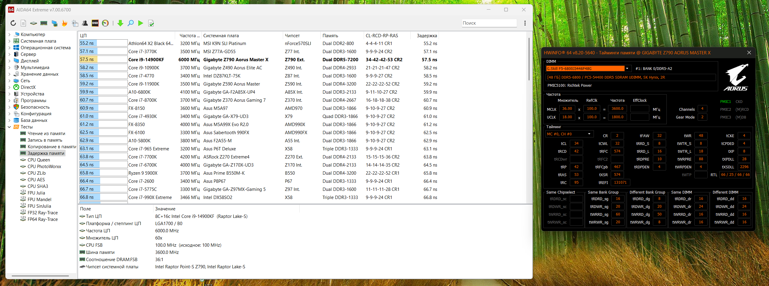
Task: Click the green down arrow toolbar icon
Action: click(120, 23)
